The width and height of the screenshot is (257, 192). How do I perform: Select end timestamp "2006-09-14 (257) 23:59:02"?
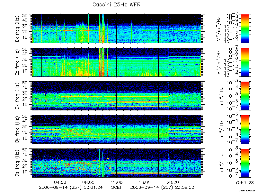[x=162, y=187]
